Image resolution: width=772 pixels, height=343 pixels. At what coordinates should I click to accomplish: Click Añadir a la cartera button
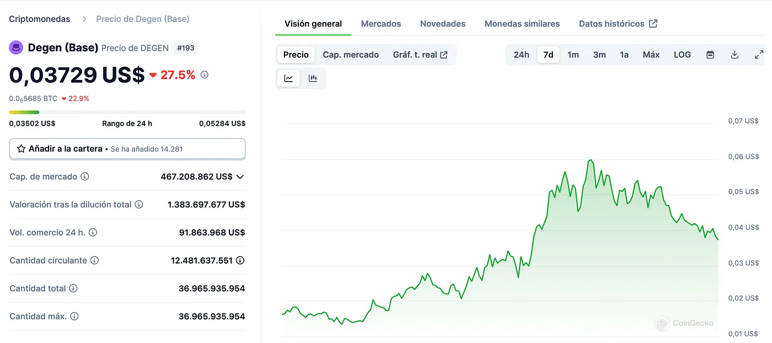click(127, 149)
